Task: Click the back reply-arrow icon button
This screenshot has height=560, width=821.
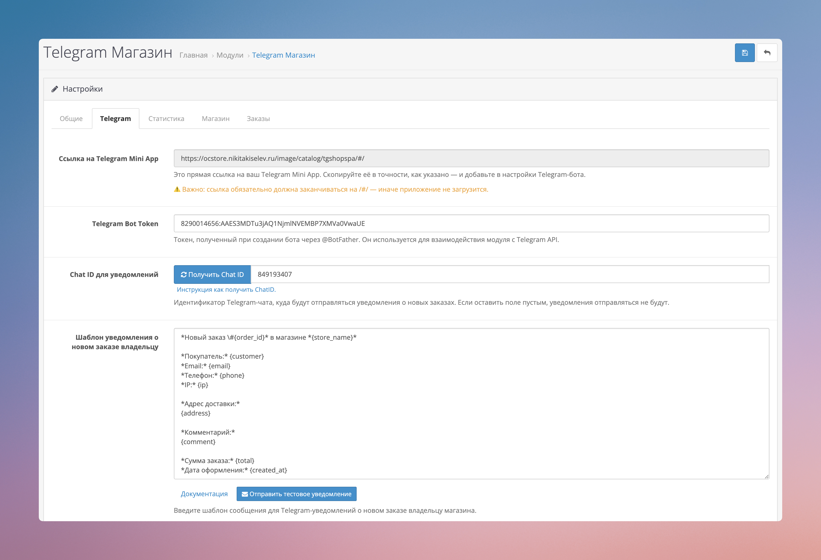Action: [x=767, y=53]
